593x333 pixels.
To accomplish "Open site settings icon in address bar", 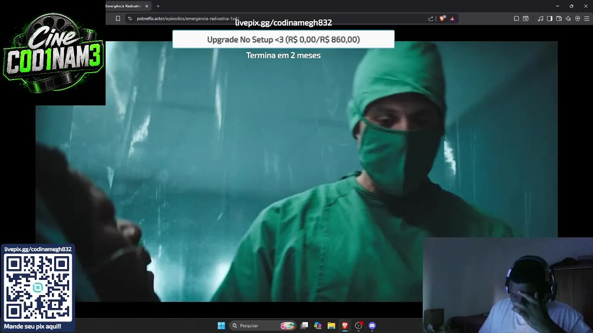I will pos(130,18).
